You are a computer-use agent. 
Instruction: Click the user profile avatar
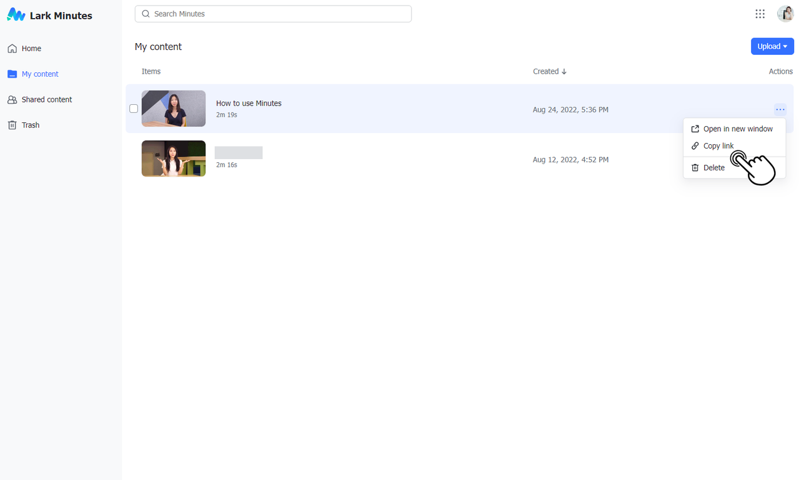tap(785, 14)
